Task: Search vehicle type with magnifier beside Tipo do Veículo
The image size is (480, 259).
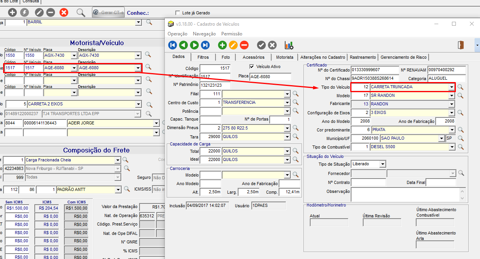Action: pyautogui.click(x=461, y=87)
